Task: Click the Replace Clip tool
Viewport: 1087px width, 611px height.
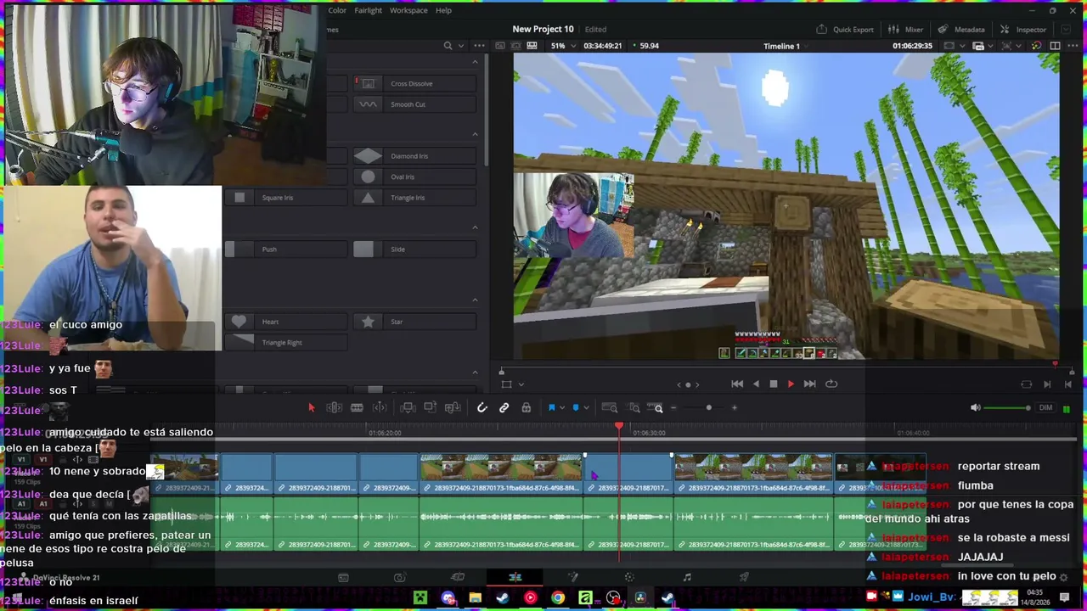Action: [x=453, y=408]
